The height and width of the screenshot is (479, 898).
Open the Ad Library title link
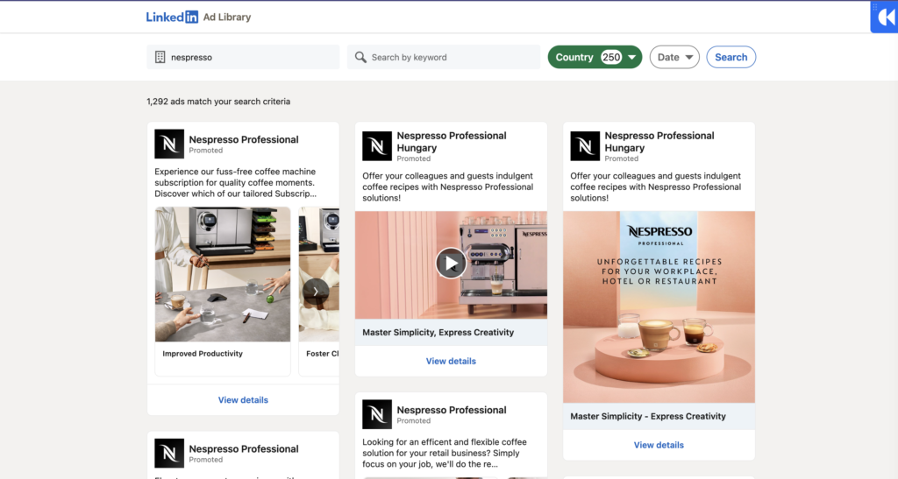coord(227,18)
